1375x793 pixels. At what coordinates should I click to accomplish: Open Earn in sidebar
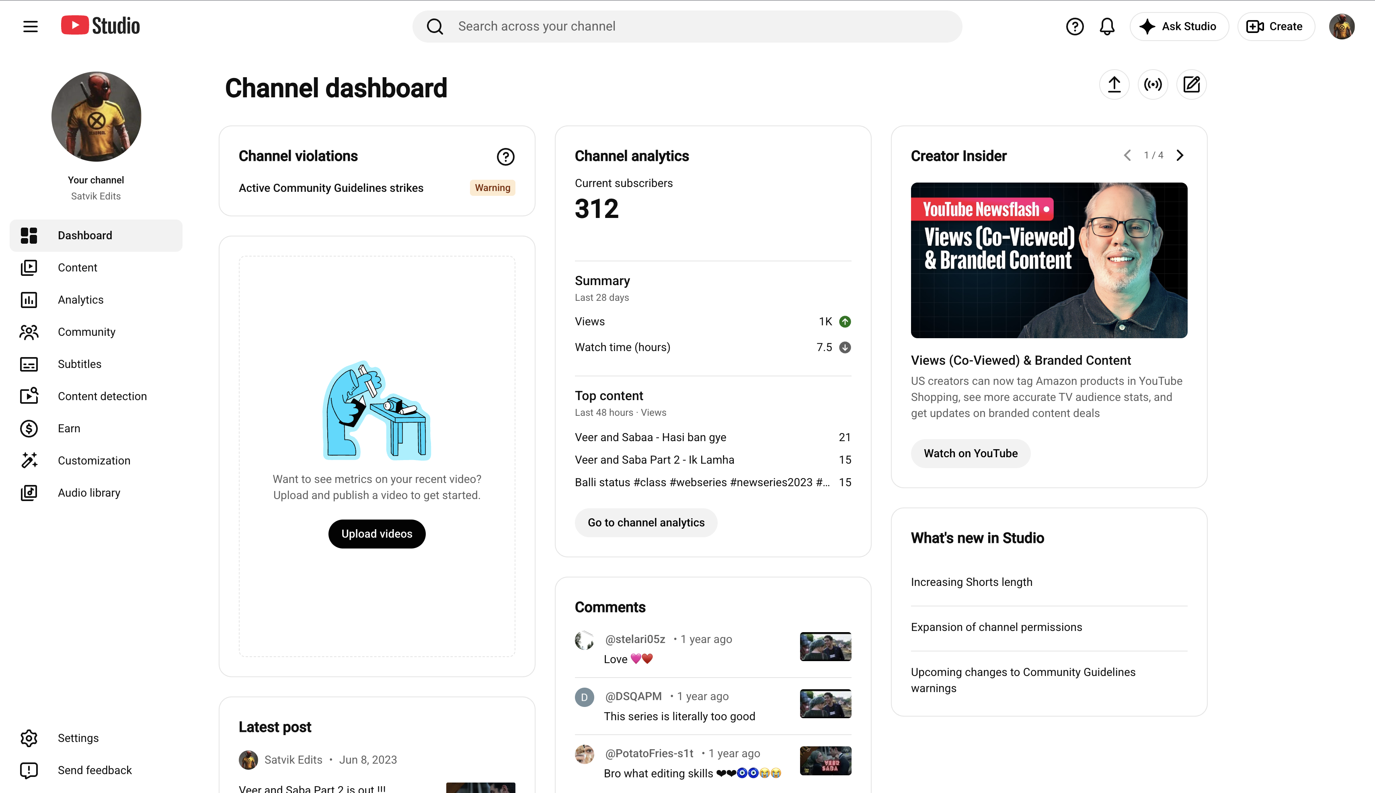pyautogui.click(x=96, y=428)
